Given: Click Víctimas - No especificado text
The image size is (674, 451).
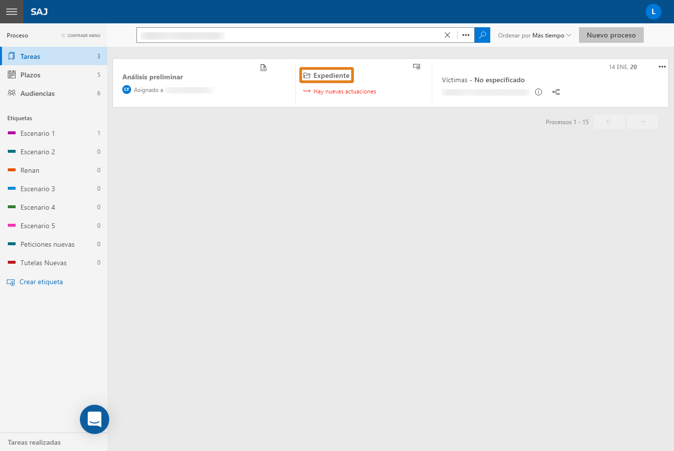Looking at the screenshot, I should pyautogui.click(x=483, y=80).
